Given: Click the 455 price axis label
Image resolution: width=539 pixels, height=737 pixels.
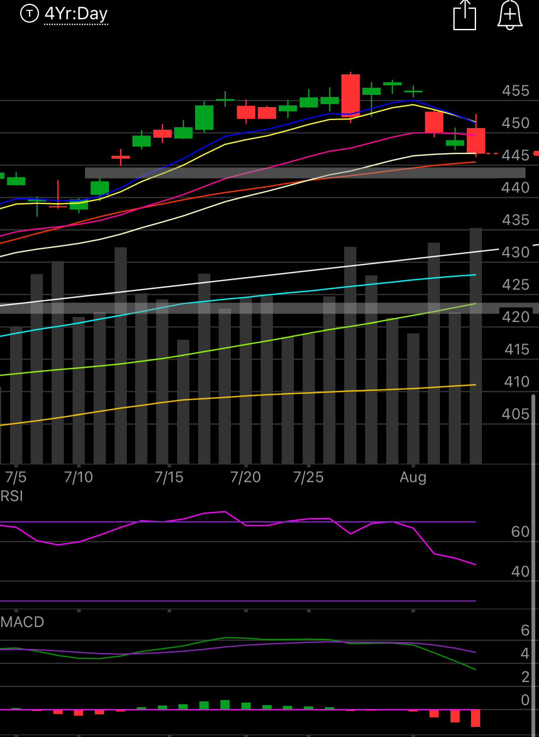Looking at the screenshot, I should tap(515, 91).
